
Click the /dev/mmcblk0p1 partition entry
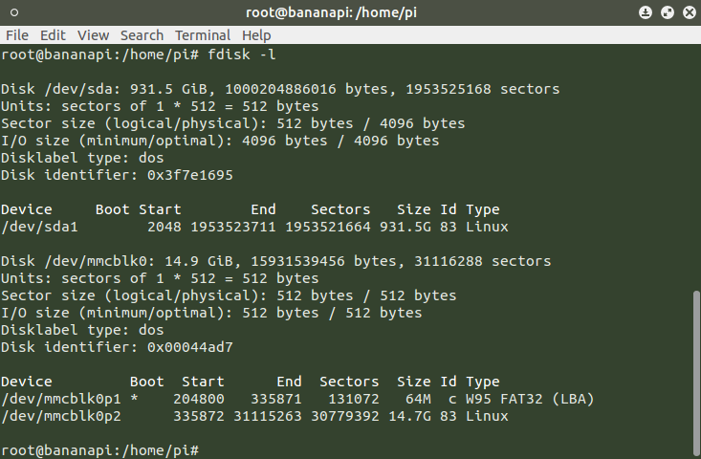pos(56,399)
